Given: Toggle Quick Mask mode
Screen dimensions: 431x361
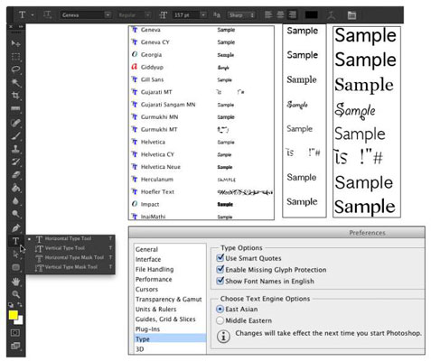Looking at the screenshot, I should [x=15, y=333].
